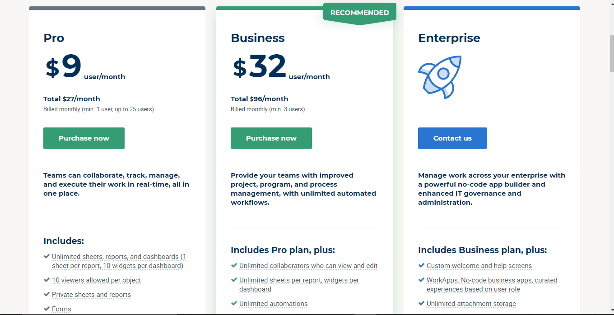This screenshot has width=614, height=315.
Task: Click the RECOMMENDED badge on Business plan
Action: tap(360, 13)
